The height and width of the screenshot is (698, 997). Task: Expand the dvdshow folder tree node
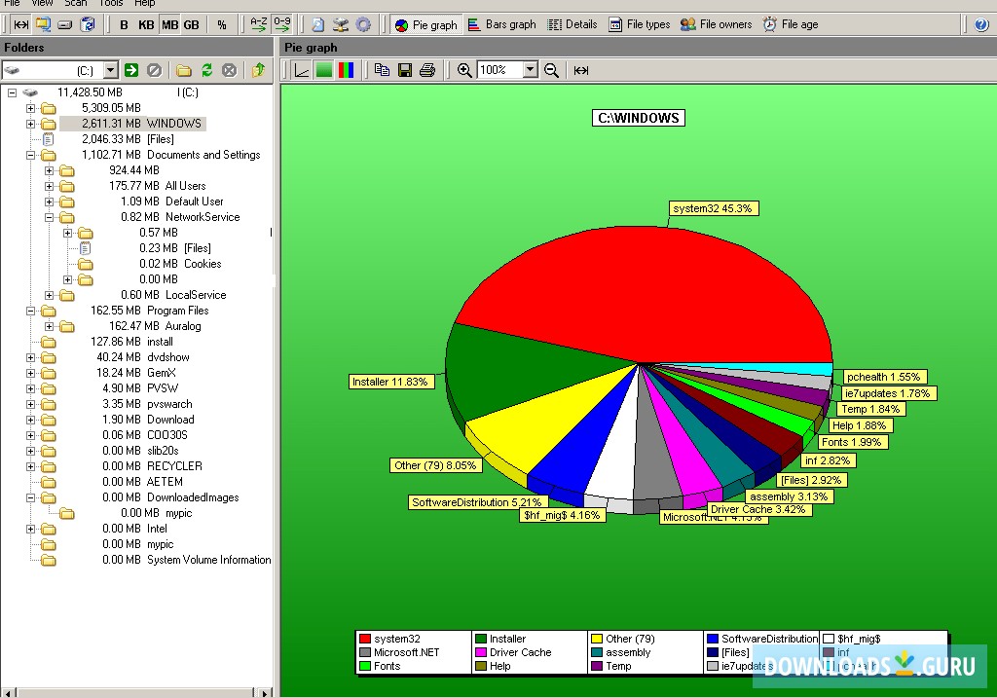(30, 357)
